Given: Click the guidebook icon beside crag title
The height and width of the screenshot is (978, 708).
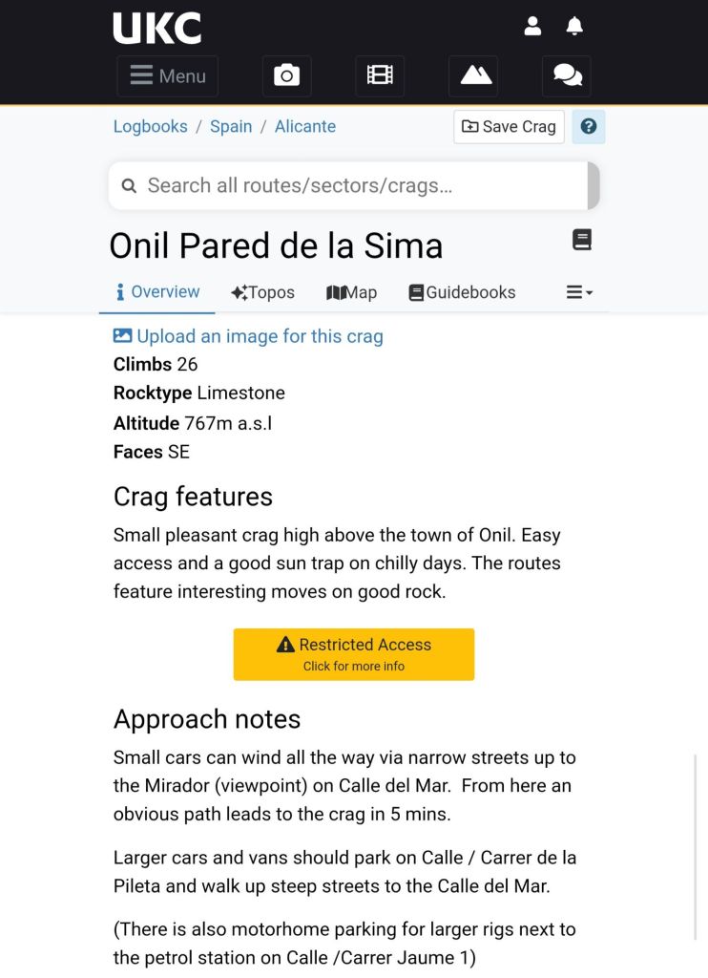Looking at the screenshot, I should 582,240.
